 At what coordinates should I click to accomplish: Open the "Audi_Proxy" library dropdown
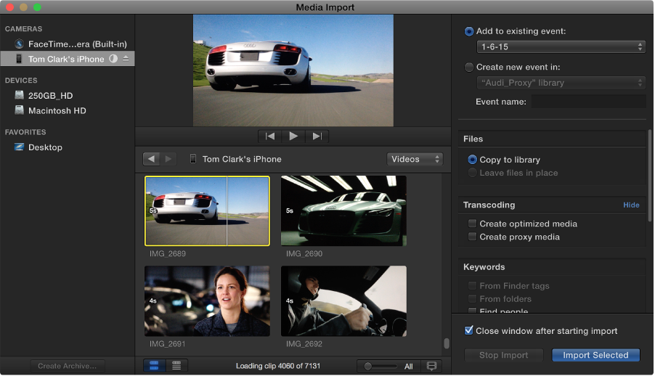click(x=561, y=83)
